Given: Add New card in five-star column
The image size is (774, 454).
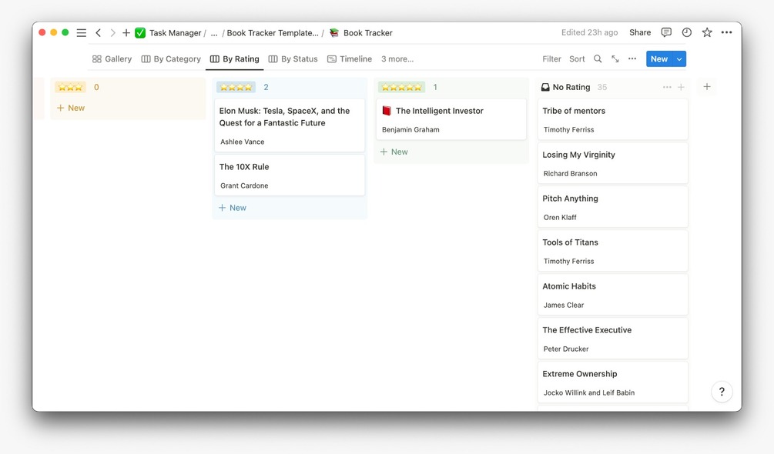Looking at the screenshot, I should pyautogui.click(x=394, y=152).
